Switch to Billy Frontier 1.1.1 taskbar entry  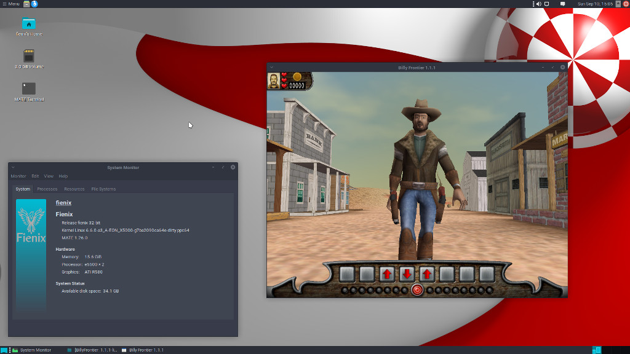143,350
